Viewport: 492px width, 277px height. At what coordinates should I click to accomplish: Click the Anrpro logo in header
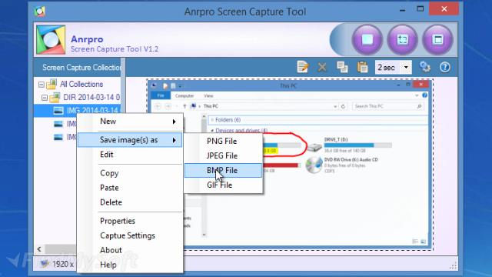(x=51, y=40)
